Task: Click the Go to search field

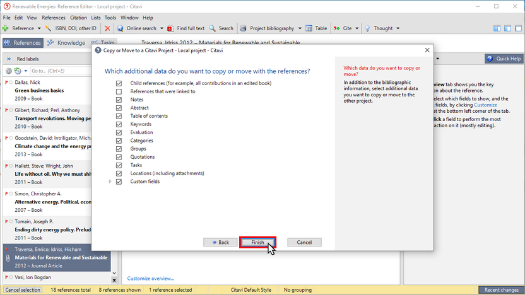Action: [x=61, y=71]
